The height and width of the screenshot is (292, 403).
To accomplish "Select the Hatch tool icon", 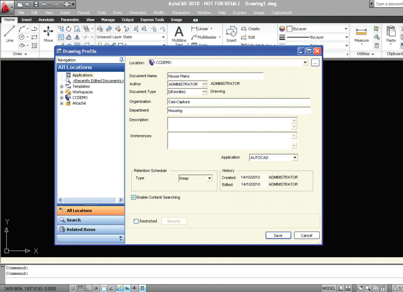I will tap(34, 46).
